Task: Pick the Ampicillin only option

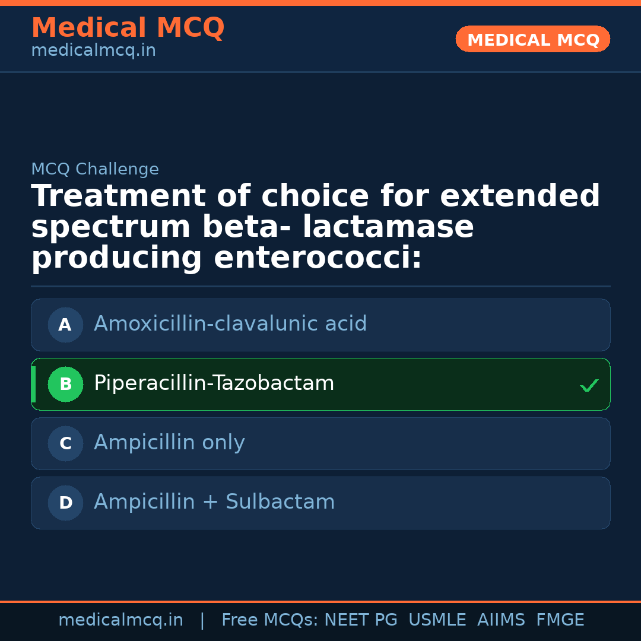Action: [169, 443]
